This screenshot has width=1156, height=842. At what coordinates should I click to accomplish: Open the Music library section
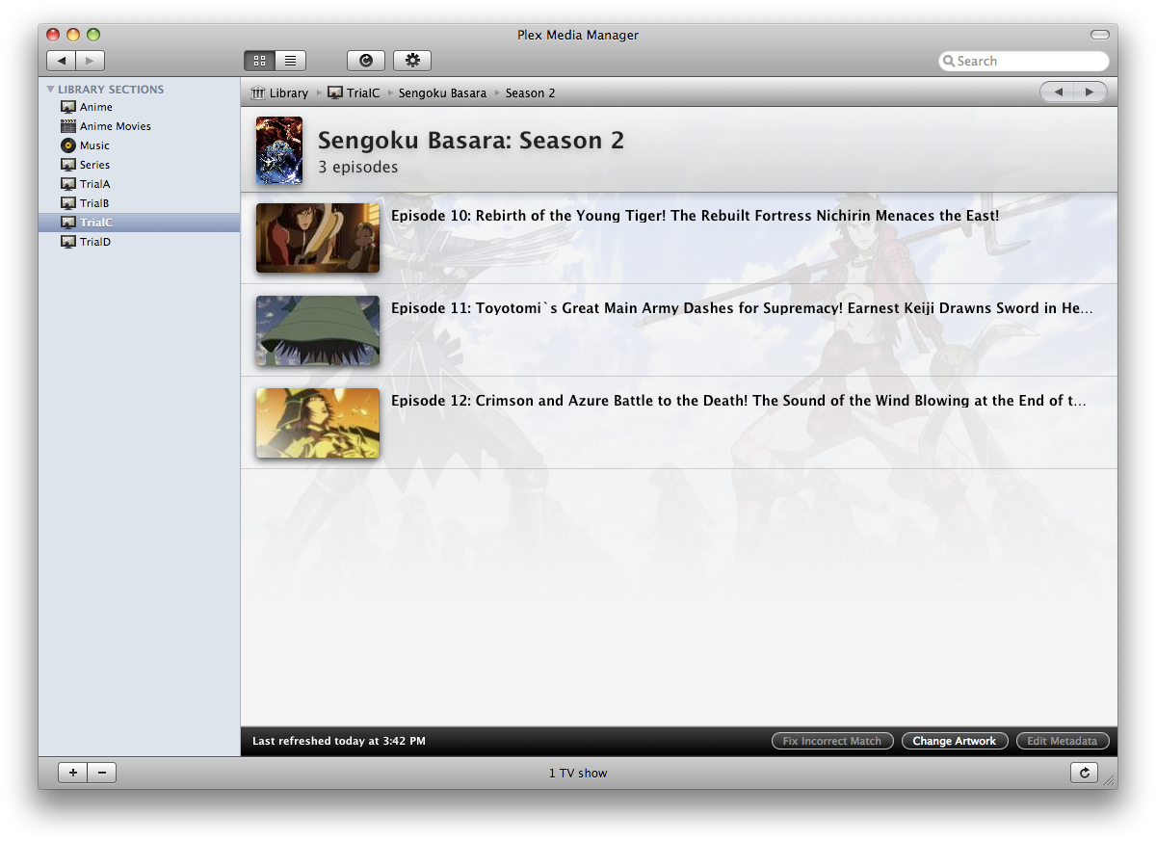click(139, 145)
